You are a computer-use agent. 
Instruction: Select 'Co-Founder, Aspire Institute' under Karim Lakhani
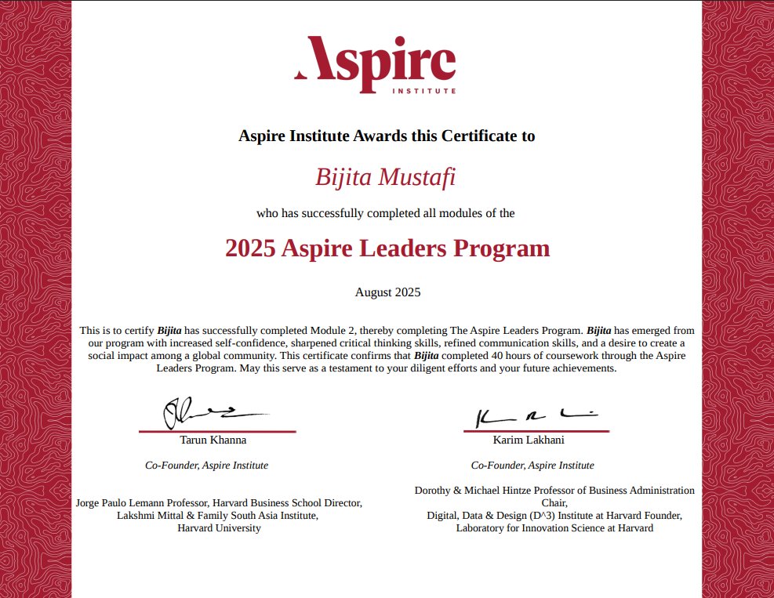click(532, 465)
